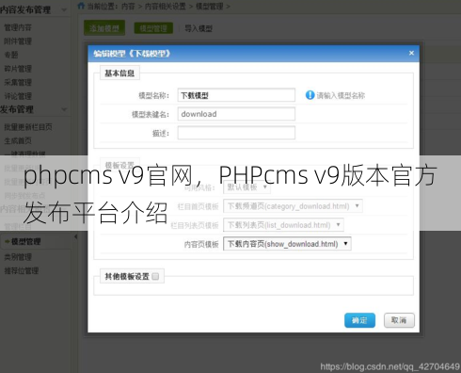Open 管理内容 in the sidebar

pyautogui.click(x=18, y=27)
